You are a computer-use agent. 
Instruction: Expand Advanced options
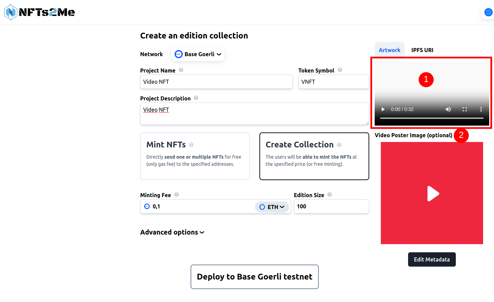click(172, 232)
